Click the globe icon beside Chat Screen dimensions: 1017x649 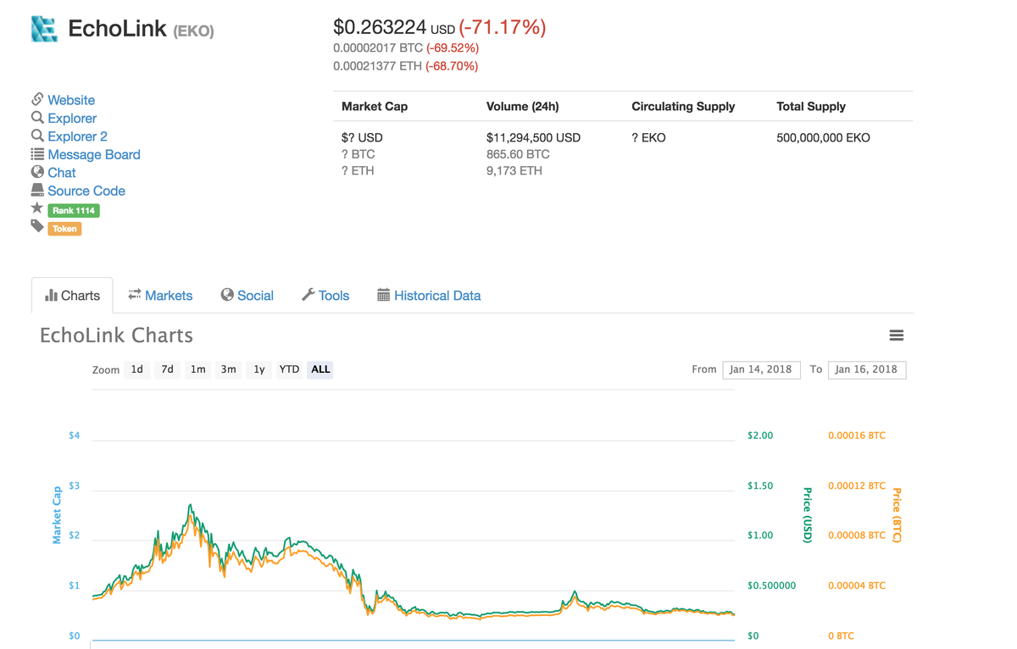(x=37, y=172)
